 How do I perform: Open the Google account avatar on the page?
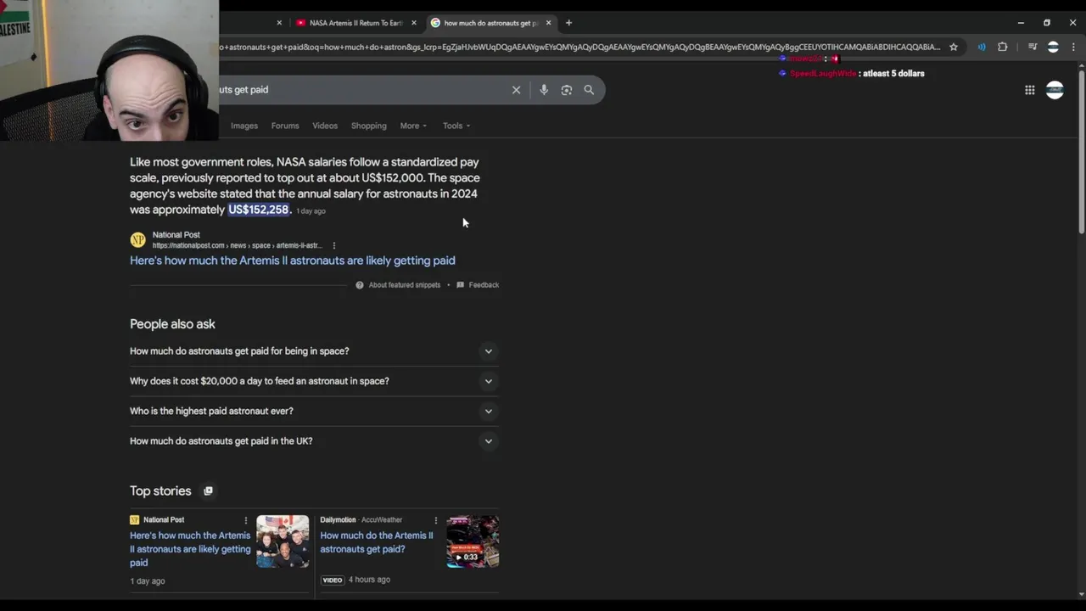(x=1055, y=90)
